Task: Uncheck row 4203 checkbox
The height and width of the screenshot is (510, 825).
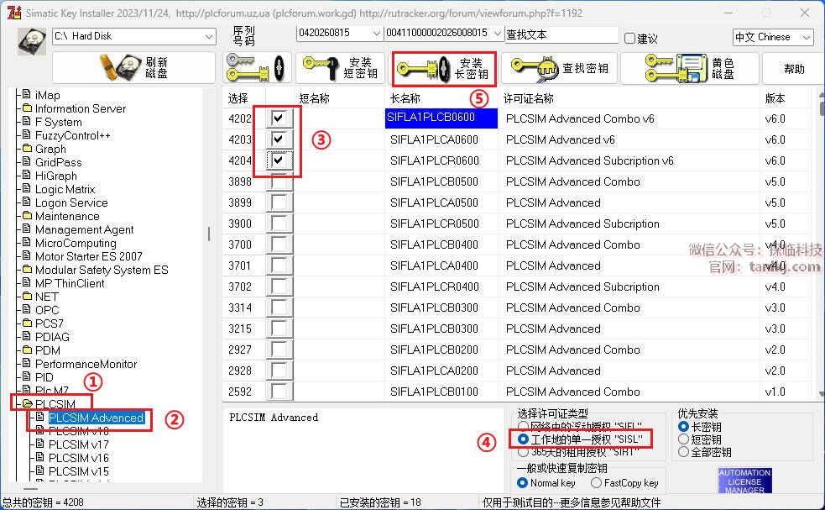Action: pyautogui.click(x=279, y=139)
